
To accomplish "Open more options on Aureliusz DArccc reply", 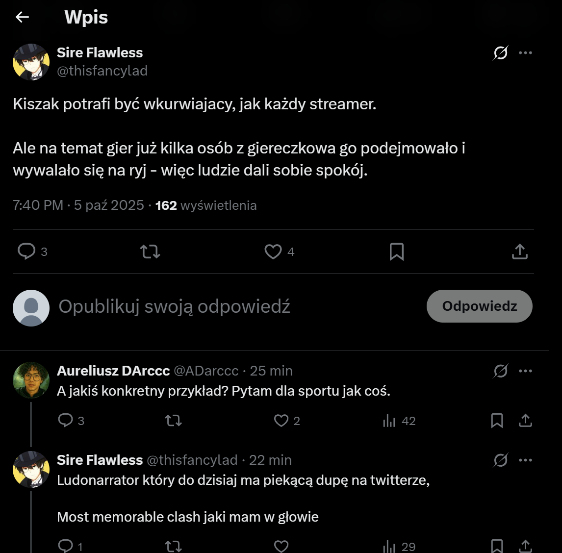I will click(525, 371).
